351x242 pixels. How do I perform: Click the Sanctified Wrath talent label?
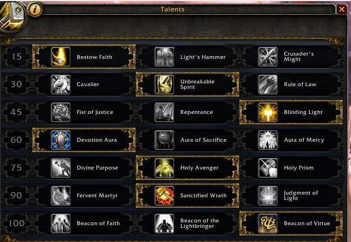click(203, 196)
